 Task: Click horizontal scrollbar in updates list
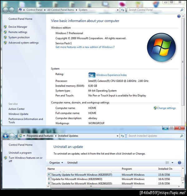pyautogui.click(x=91, y=187)
